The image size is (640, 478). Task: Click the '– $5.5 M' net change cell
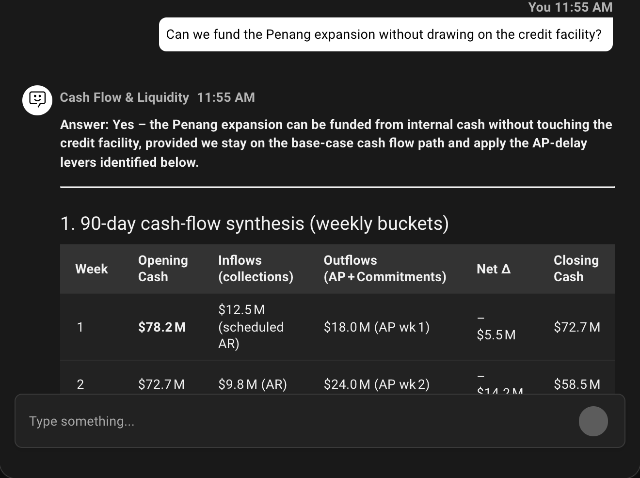click(x=496, y=327)
